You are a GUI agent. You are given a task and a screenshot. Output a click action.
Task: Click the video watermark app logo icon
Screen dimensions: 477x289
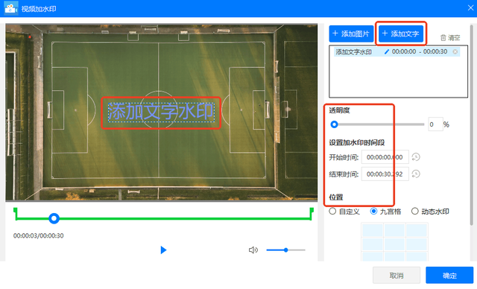tap(11, 8)
